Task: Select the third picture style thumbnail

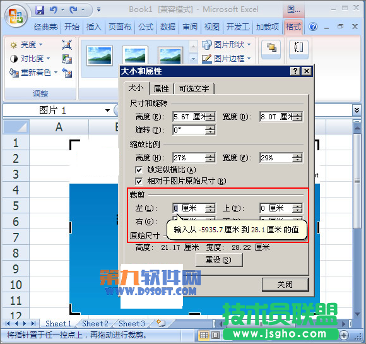Action: (170, 56)
